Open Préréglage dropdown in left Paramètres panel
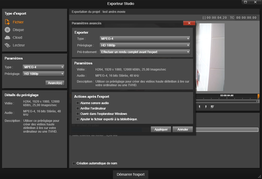The image size is (262, 179). (44, 74)
